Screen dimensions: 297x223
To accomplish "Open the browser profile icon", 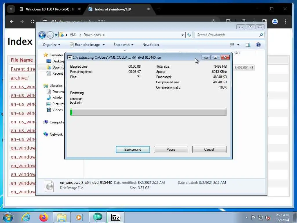I will (275, 21).
